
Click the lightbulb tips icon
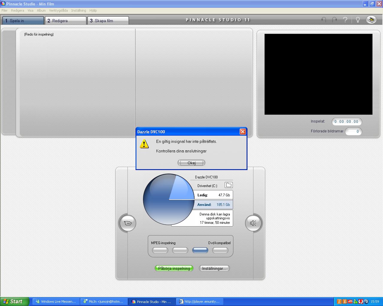(358, 20)
